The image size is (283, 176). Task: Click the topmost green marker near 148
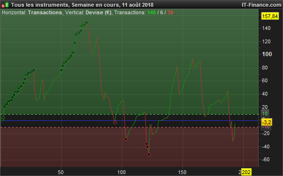coord(87,23)
